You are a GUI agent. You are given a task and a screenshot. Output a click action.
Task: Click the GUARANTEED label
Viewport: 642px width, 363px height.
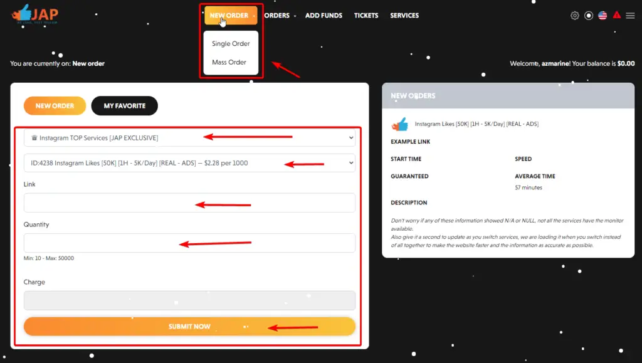pos(409,176)
